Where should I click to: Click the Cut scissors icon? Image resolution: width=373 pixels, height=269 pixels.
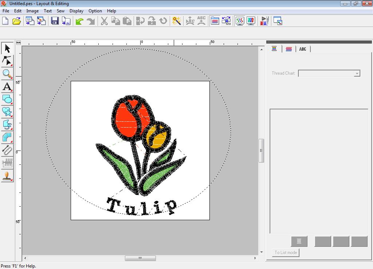click(104, 21)
